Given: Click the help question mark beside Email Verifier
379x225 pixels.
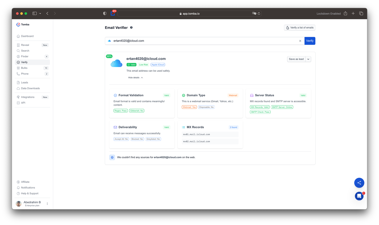Looking at the screenshot, I should click(131, 28).
